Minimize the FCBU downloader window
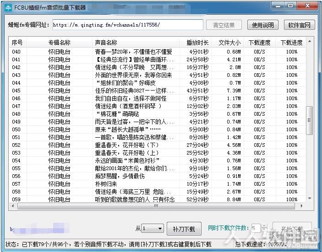The image size is (322, 252). coord(278,6)
